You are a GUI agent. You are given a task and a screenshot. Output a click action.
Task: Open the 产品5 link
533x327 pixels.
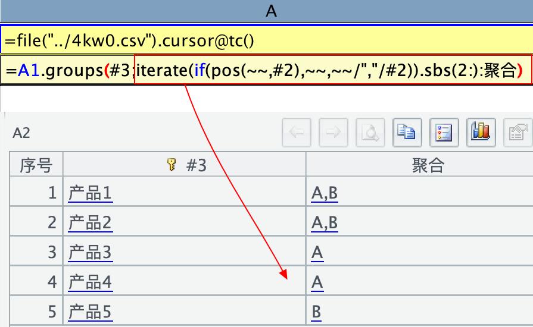pyautogui.click(x=91, y=312)
